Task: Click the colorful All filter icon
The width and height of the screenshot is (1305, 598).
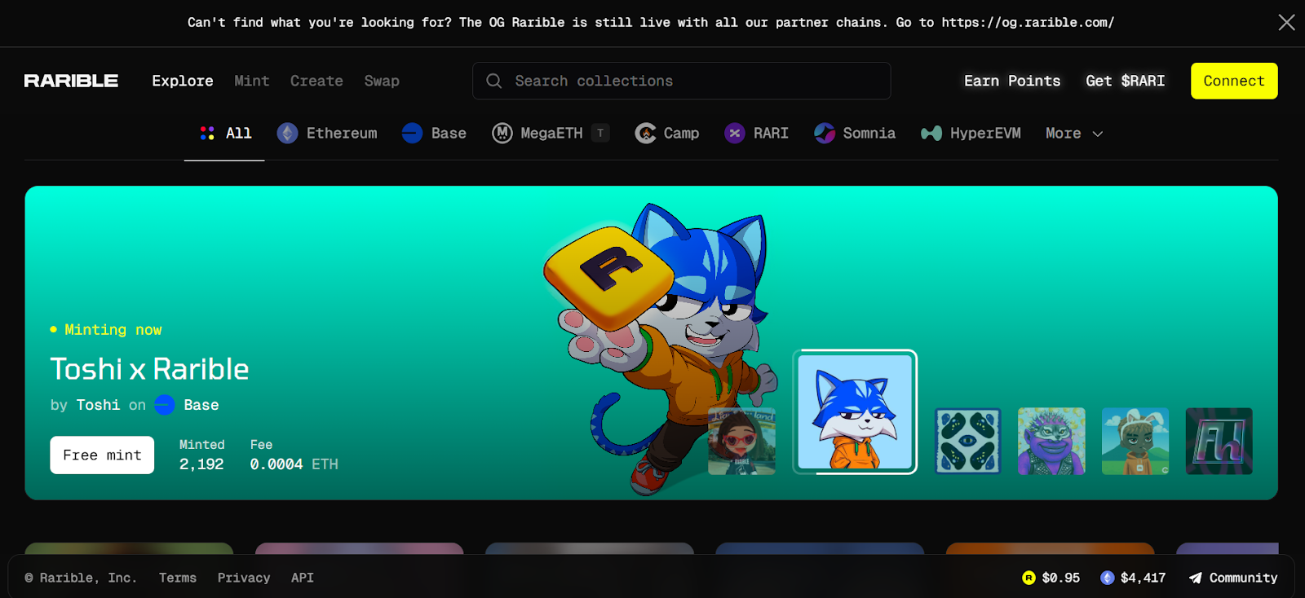Action: (207, 133)
